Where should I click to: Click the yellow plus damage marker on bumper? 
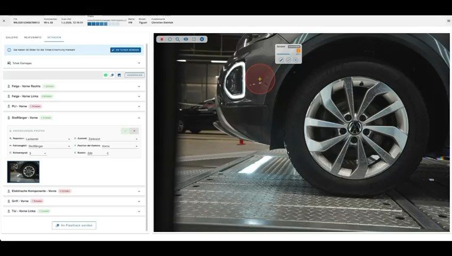tap(260, 79)
